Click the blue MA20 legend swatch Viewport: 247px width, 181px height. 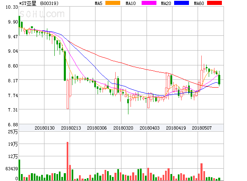[x=182, y=3]
